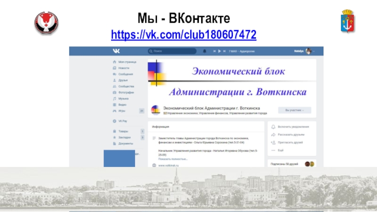Click the globe icon beside votkinsk.ru
377x212 pixels.
click(154, 165)
